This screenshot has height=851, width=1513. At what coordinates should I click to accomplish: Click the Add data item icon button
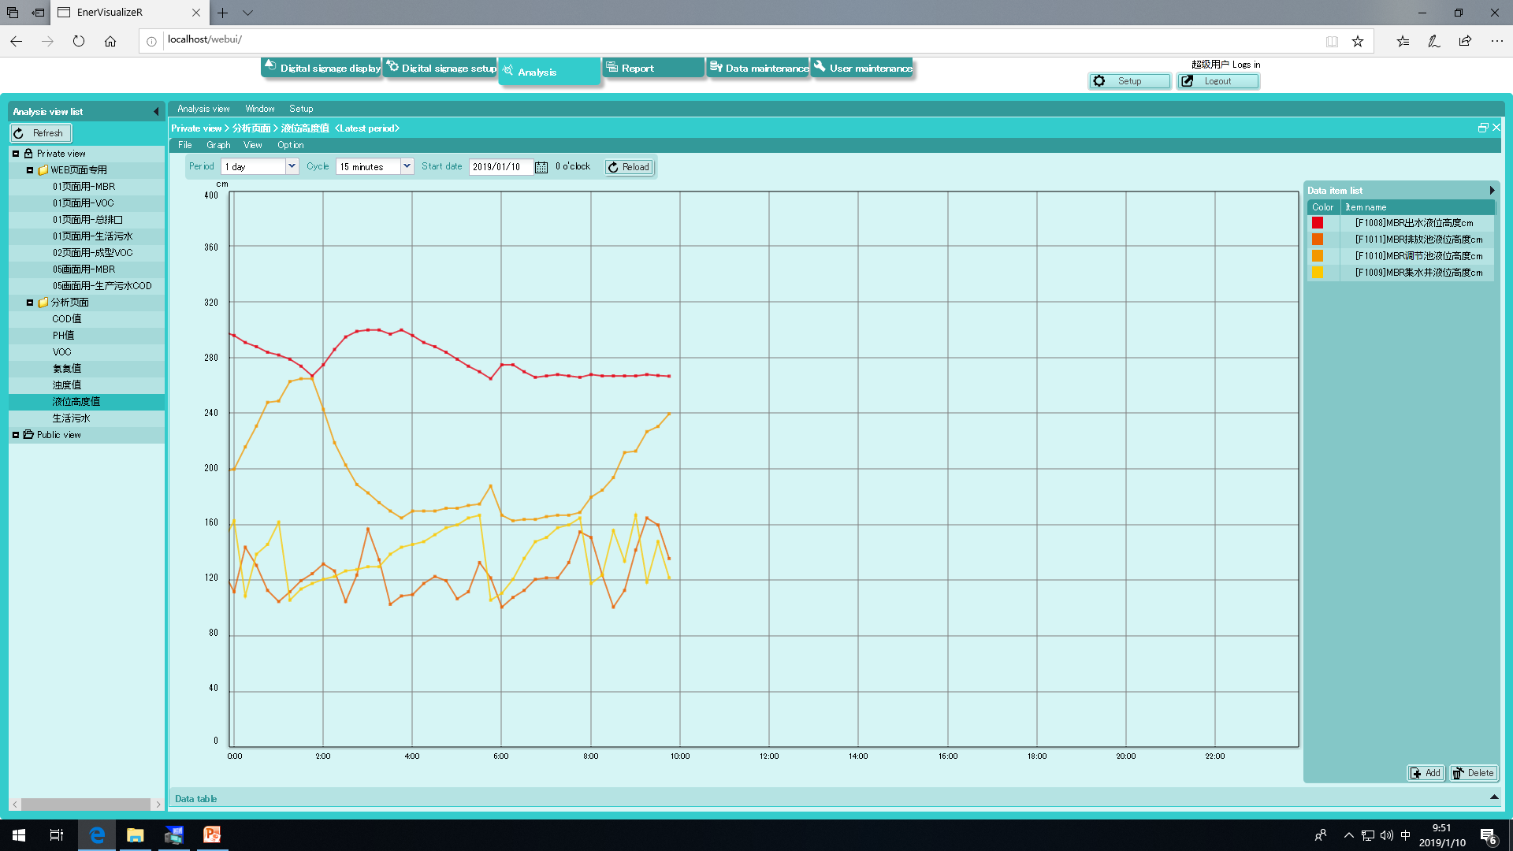[x=1426, y=773]
